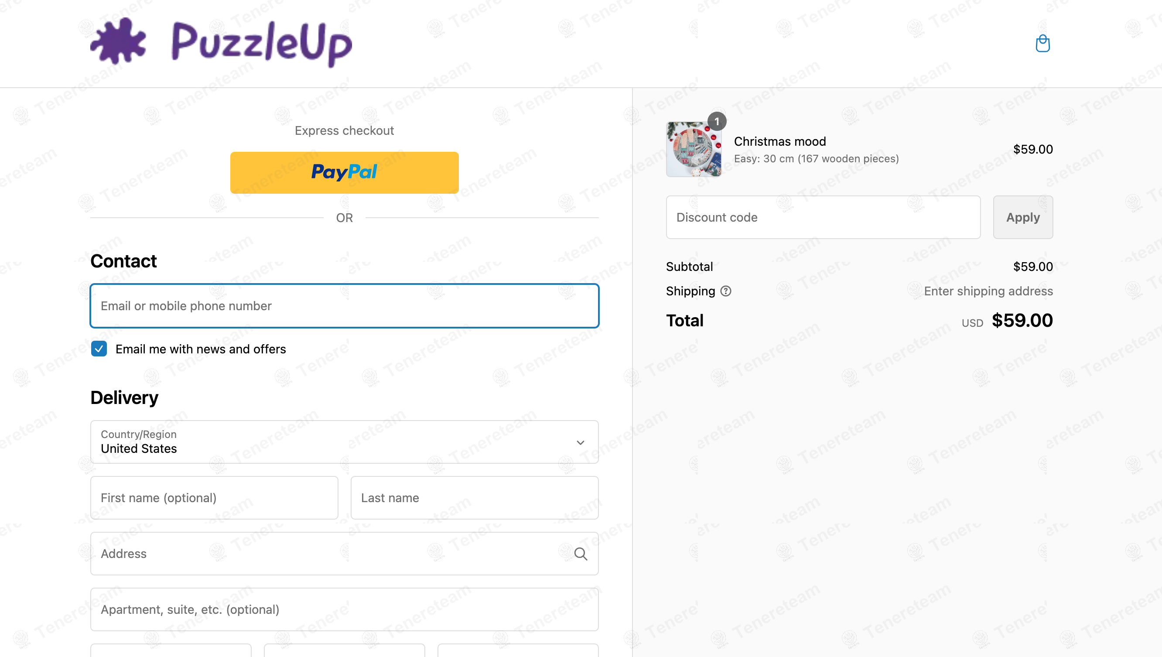Screen dimensions: 1162x657
Task: Apply the discount code
Action: click(x=1022, y=217)
